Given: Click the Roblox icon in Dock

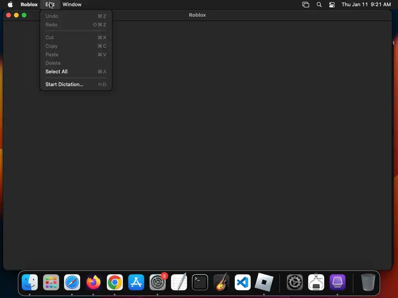Looking at the screenshot, I should tap(264, 282).
